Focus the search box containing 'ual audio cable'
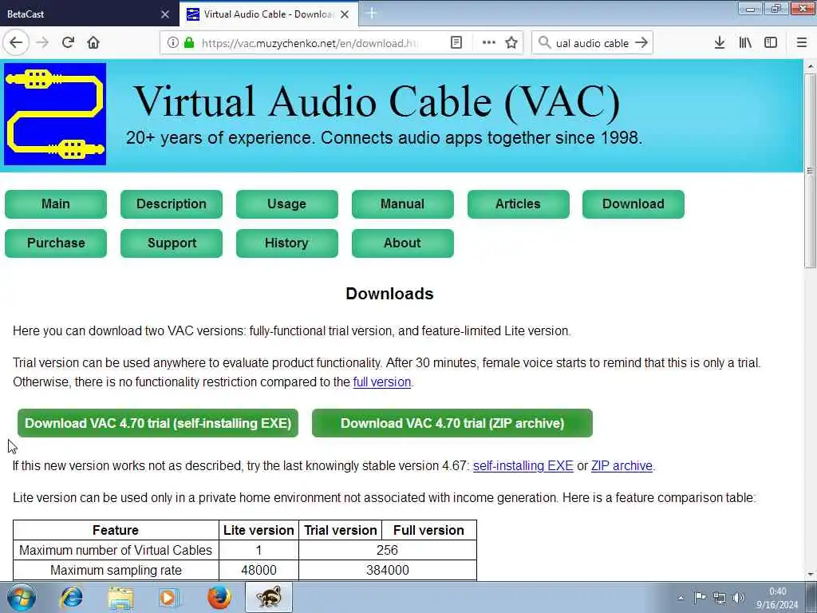Screen dimensions: 817x613 click(593, 43)
